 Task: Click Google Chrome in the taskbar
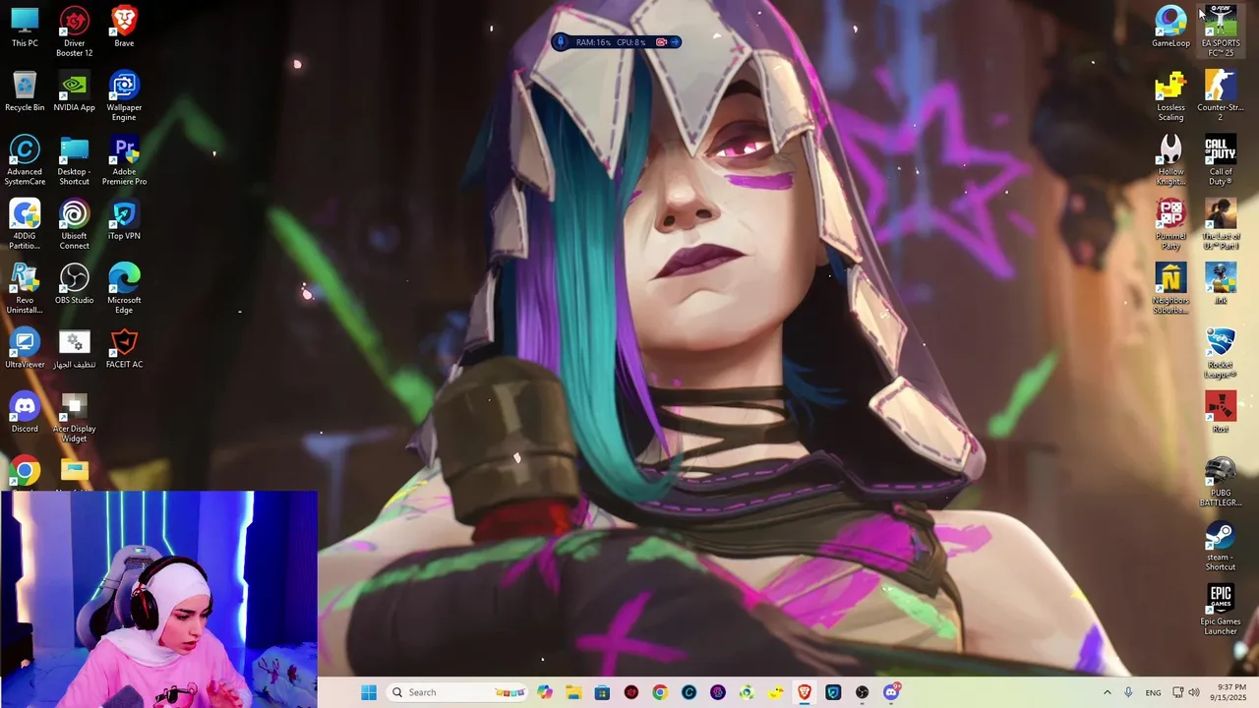[x=660, y=692]
